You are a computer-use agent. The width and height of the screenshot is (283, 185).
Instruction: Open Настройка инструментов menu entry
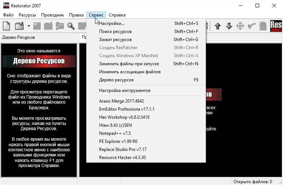(x=146, y=90)
